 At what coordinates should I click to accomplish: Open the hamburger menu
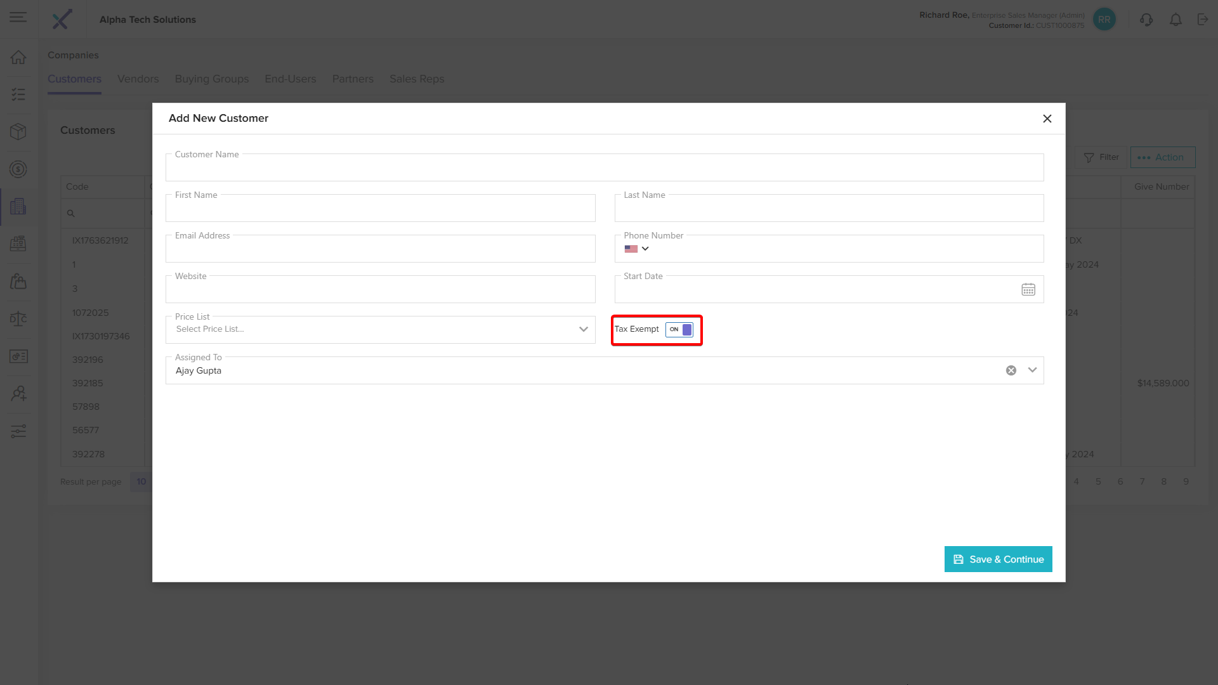pyautogui.click(x=18, y=17)
